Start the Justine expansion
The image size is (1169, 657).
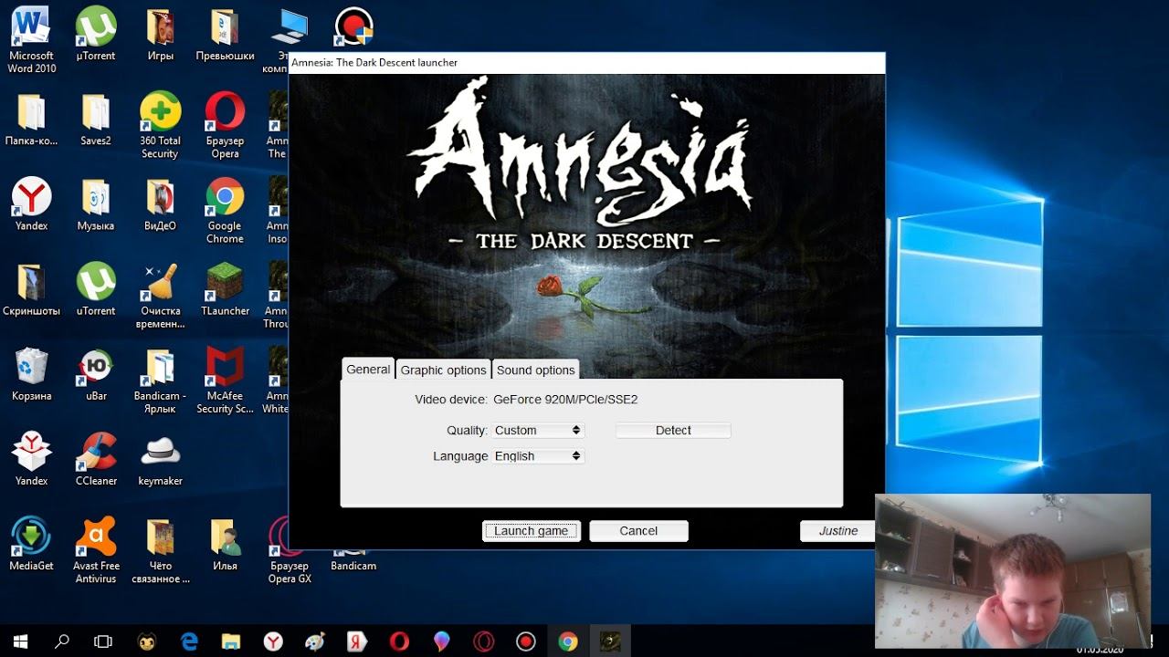[x=837, y=531]
